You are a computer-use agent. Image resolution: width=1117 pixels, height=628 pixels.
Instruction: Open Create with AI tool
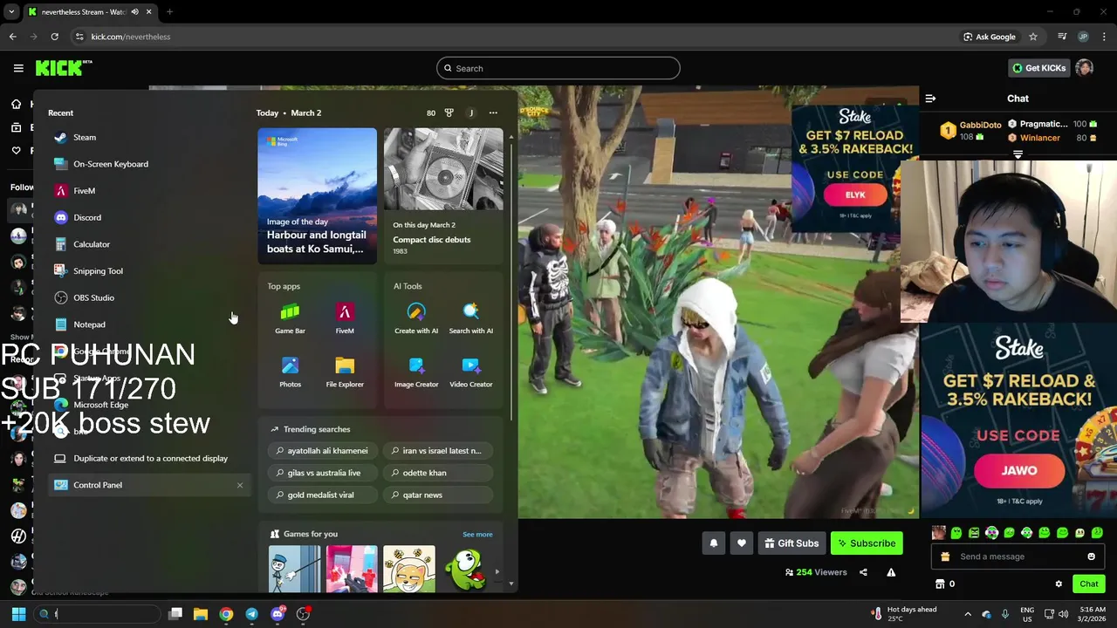coord(416,318)
